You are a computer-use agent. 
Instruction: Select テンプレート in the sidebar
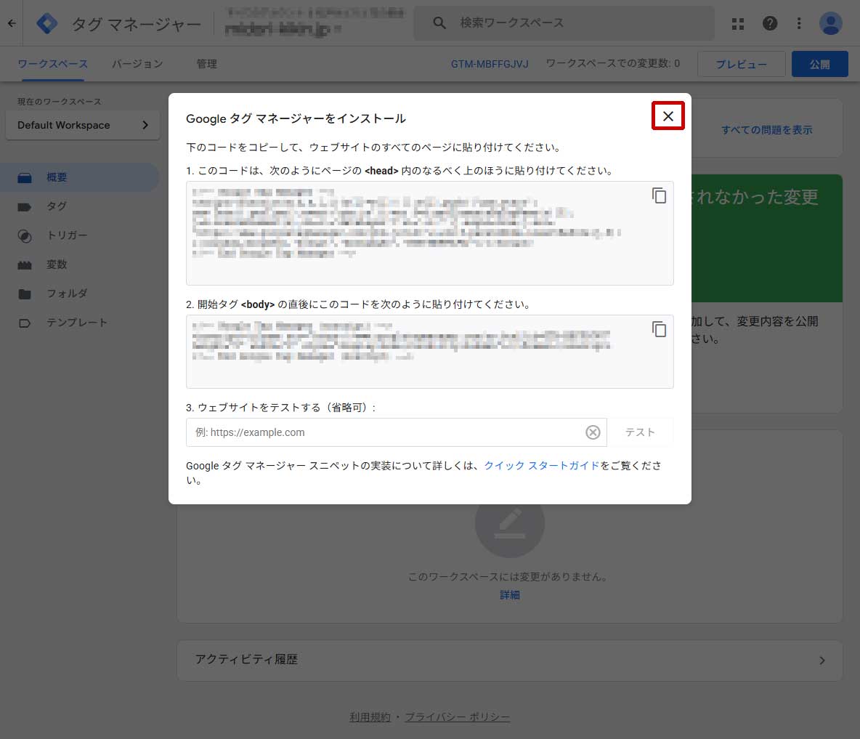79,323
